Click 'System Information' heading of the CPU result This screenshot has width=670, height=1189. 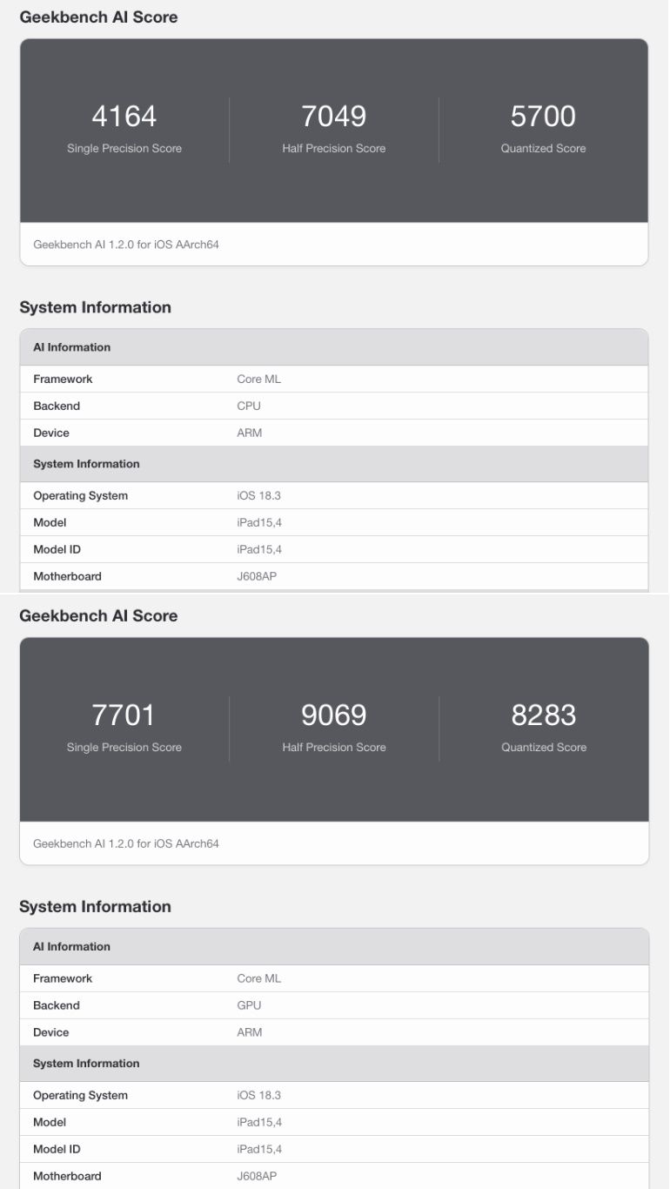tap(95, 307)
